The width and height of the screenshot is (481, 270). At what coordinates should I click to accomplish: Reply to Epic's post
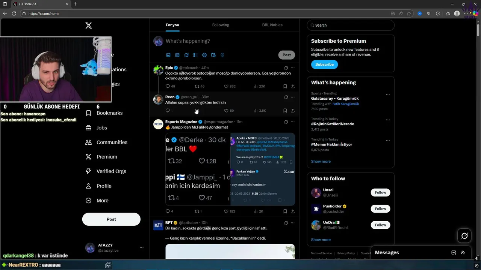(x=168, y=86)
